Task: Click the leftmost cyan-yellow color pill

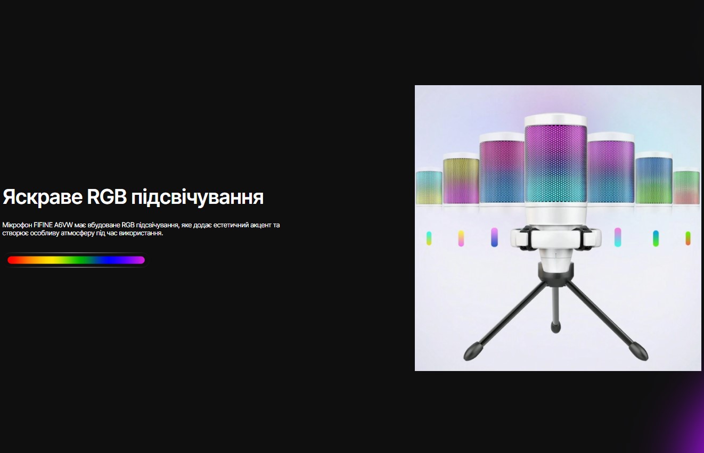Action: pos(429,238)
